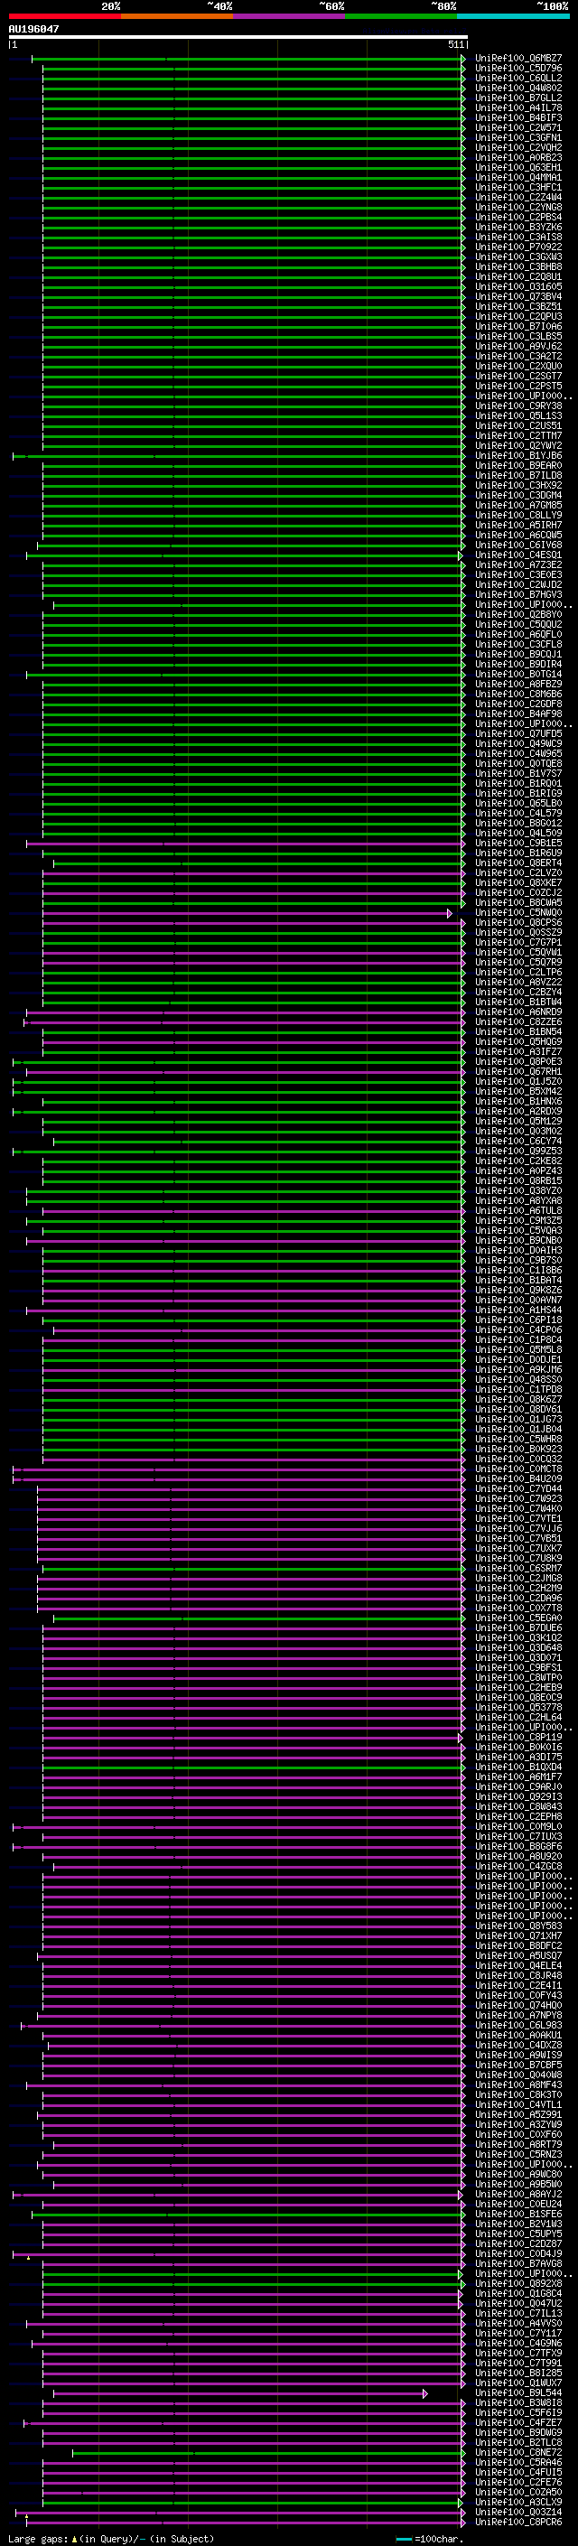Select hit label UniRef100_A8MF43
Screen dimensions: 578x2546
coord(518,2084)
